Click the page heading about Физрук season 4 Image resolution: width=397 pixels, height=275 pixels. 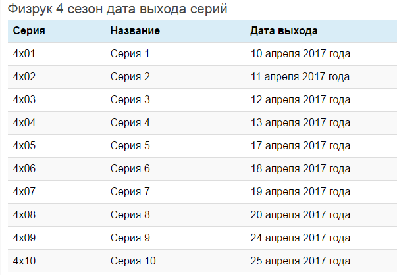click(x=118, y=10)
